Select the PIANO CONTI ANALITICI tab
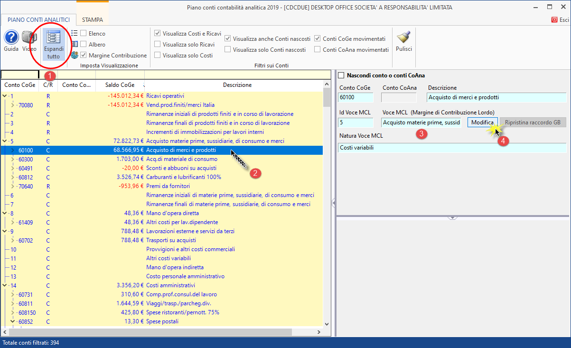Screen dimensions: 571x348 tap(38, 20)
